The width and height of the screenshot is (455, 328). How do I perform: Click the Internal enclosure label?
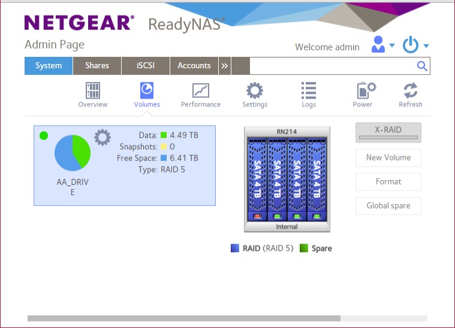point(287,227)
